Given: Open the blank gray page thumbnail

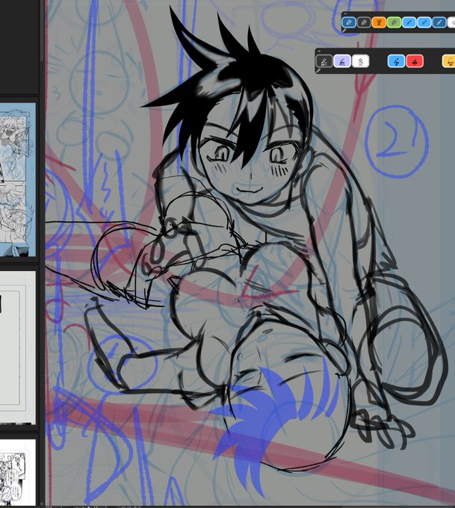Looking at the screenshot, I should [x=18, y=347].
